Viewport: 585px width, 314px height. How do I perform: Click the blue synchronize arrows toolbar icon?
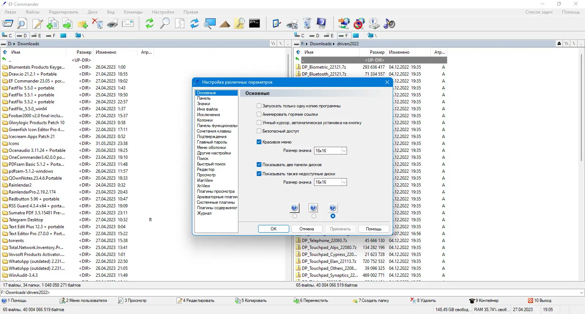tap(195, 24)
